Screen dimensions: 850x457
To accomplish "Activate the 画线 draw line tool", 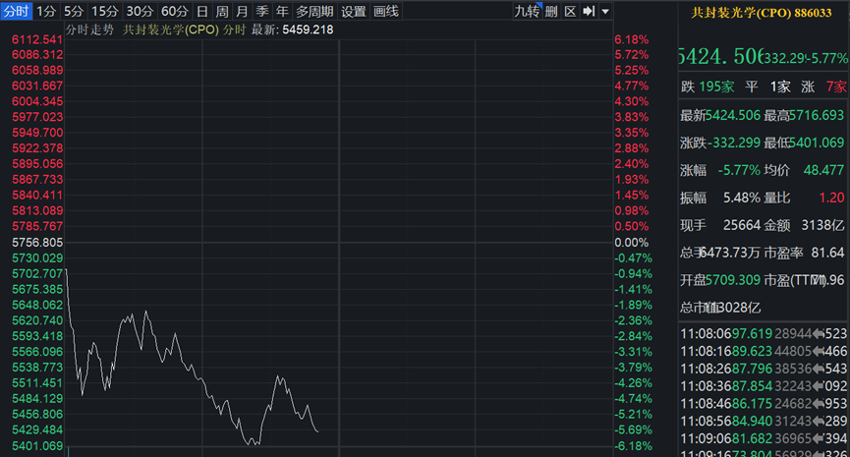I will tap(386, 11).
